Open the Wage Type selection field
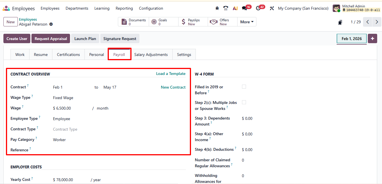Screen dimensions: 382x184 [71, 98]
